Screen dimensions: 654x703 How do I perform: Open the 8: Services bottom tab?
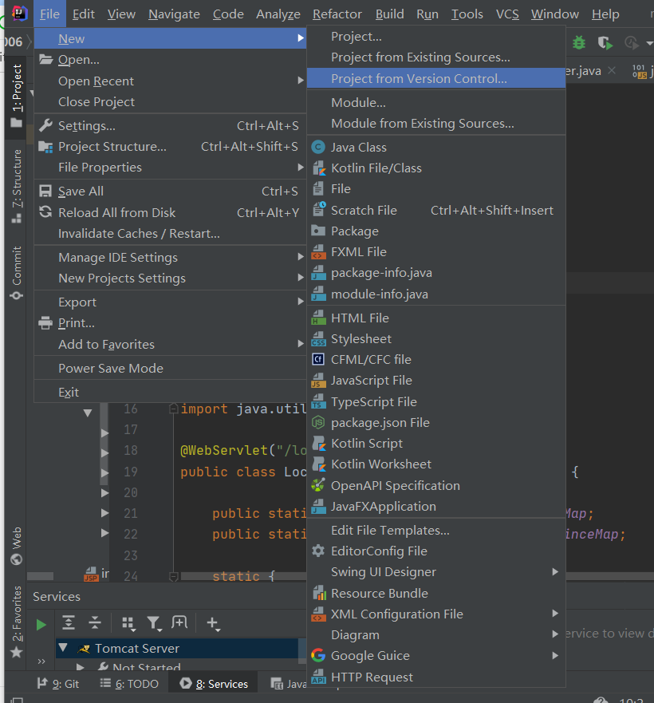click(214, 684)
